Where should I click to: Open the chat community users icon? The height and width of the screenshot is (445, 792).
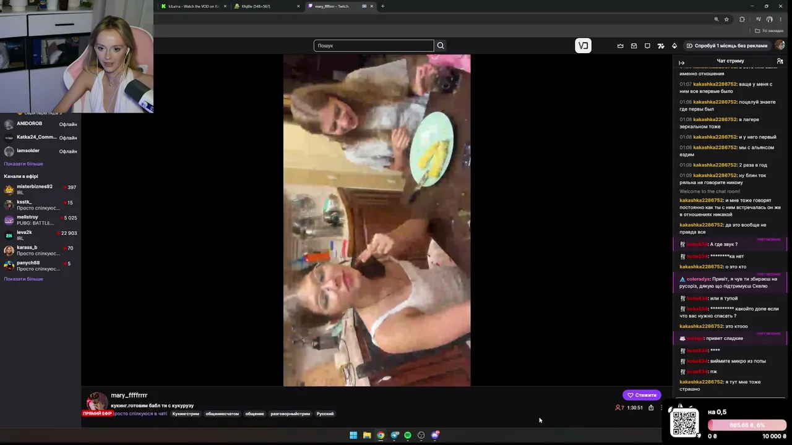(780, 61)
